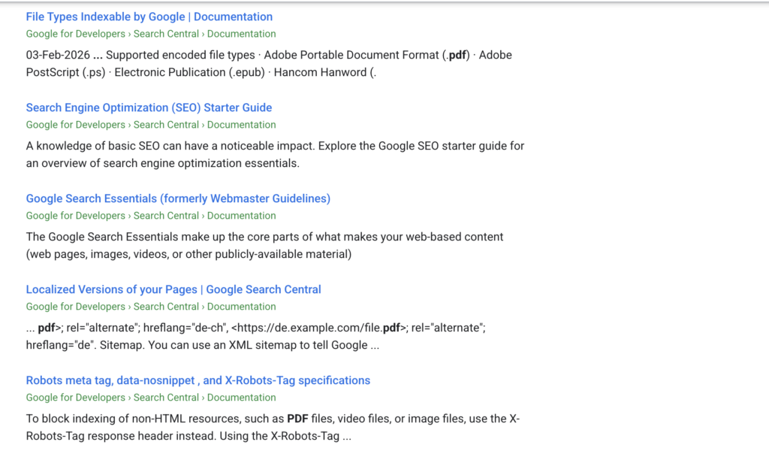769x451 pixels.
Task: Click breadcrumb under Robots meta tag title
Action: click(x=151, y=398)
